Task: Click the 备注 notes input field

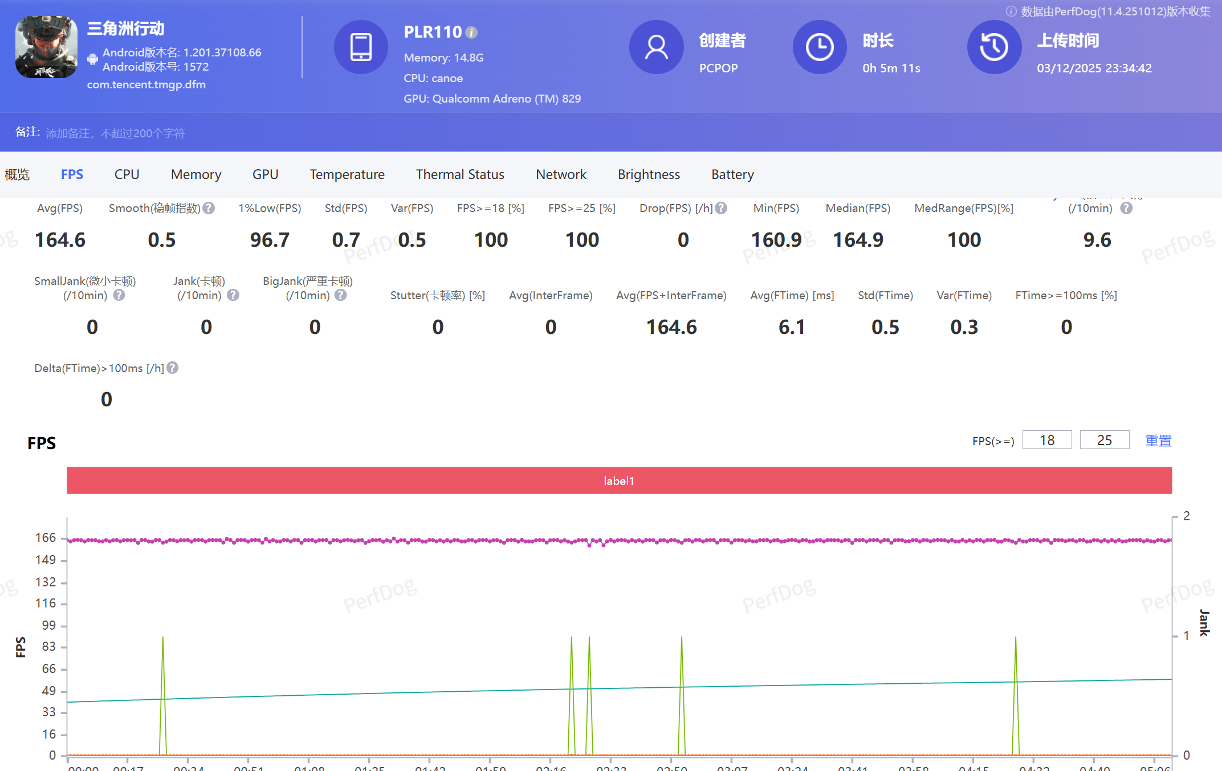Action: coord(116,133)
